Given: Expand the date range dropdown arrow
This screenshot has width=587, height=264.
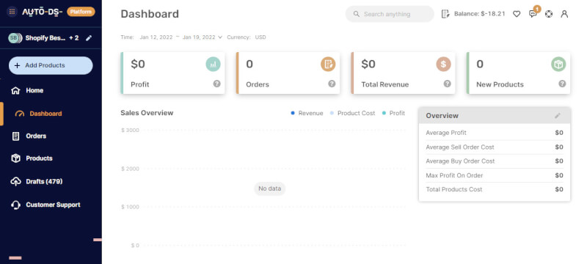Looking at the screenshot, I should coord(220,37).
